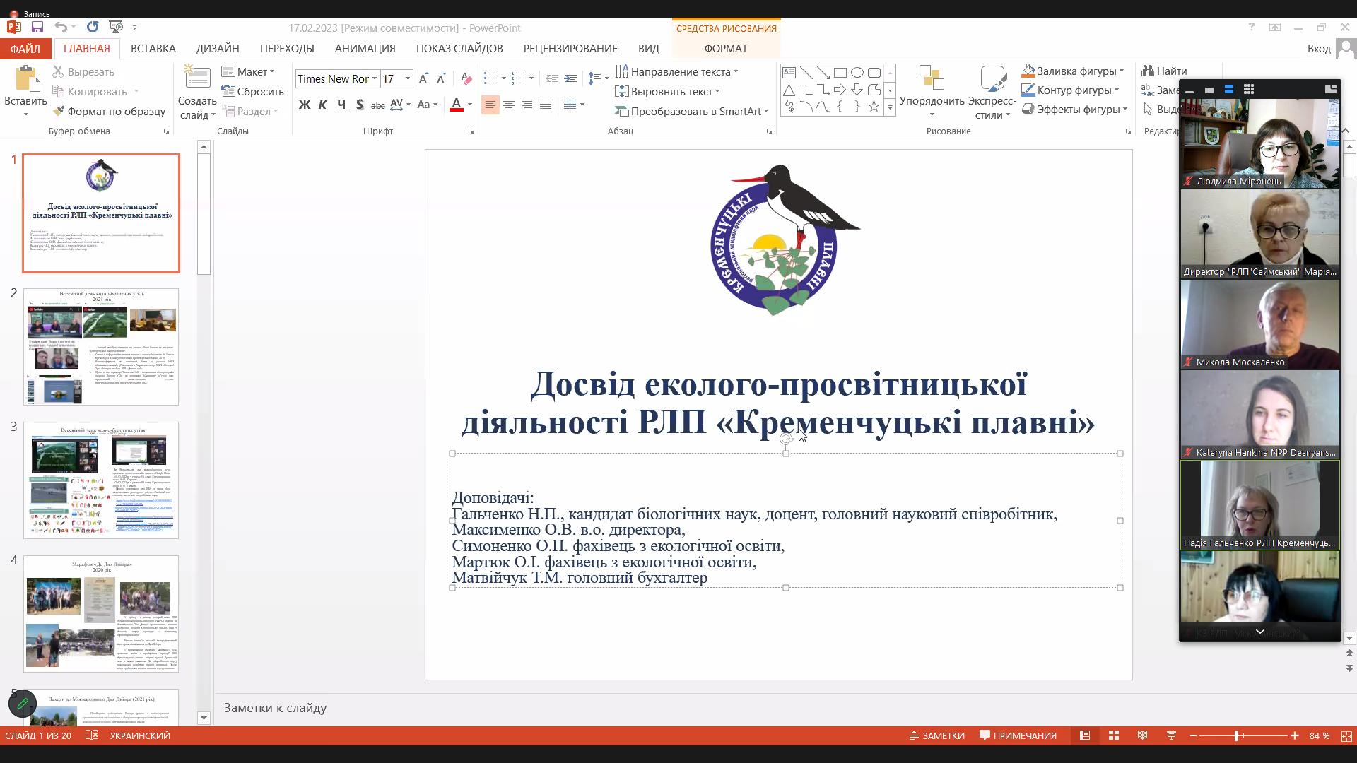
Task: Click the ЗАМЕТКИ button in status bar
Action: pyautogui.click(x=936, y=735)
